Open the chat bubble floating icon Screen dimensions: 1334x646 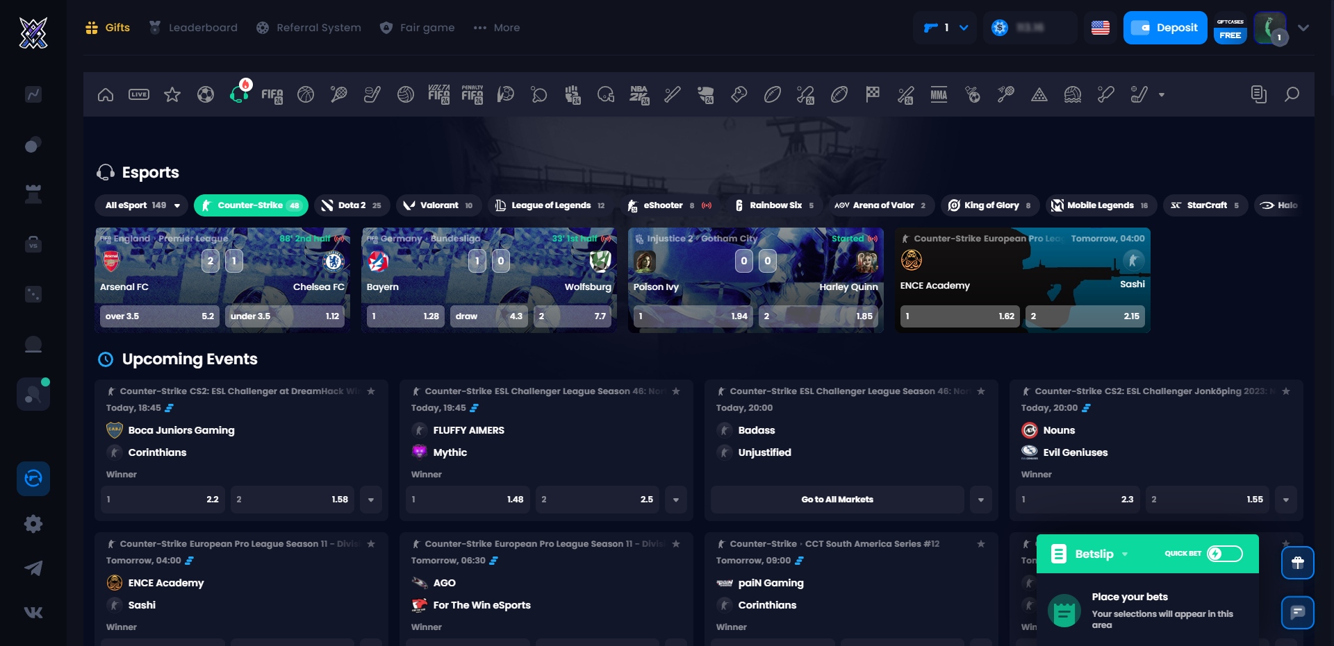point(1297,613)
